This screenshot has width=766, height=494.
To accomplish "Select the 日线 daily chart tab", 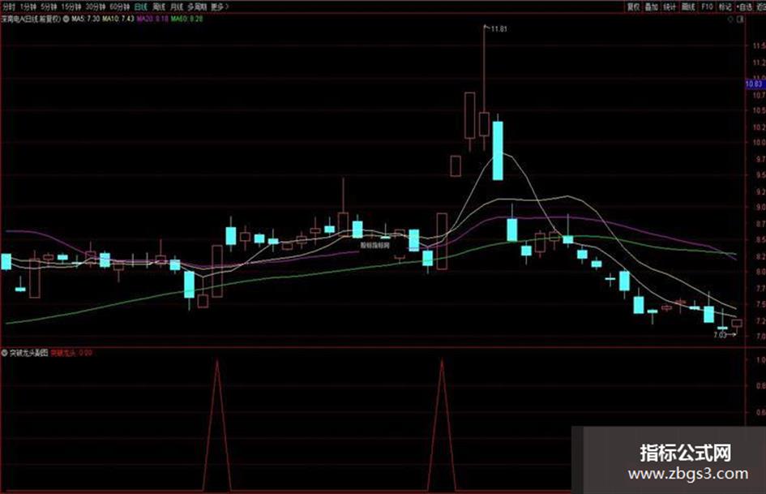I will click(141, 6).
